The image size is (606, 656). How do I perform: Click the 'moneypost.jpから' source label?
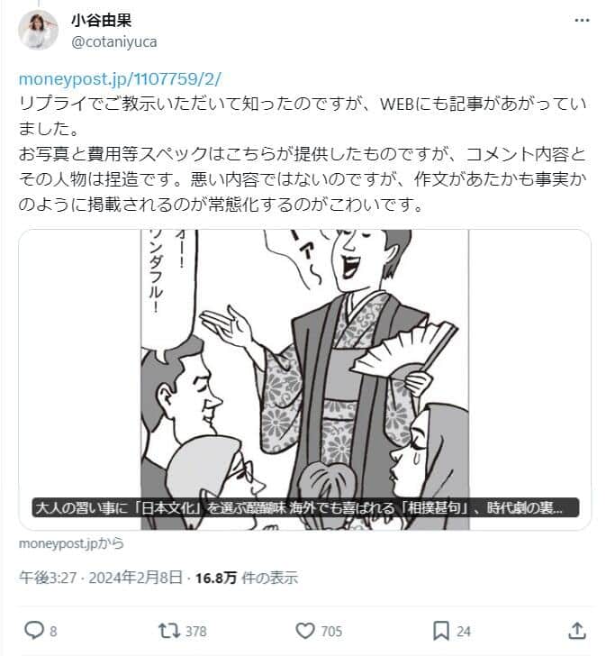tap(71, 543)
